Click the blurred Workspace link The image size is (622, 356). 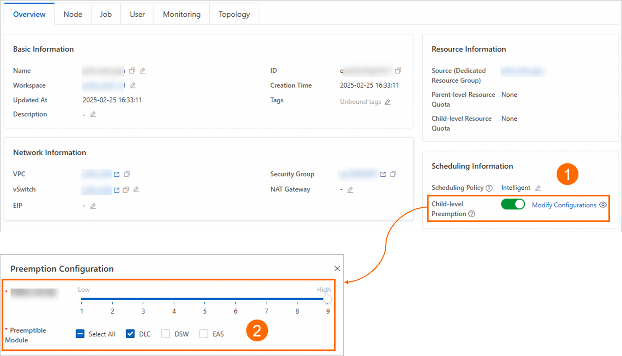[103, 85]
